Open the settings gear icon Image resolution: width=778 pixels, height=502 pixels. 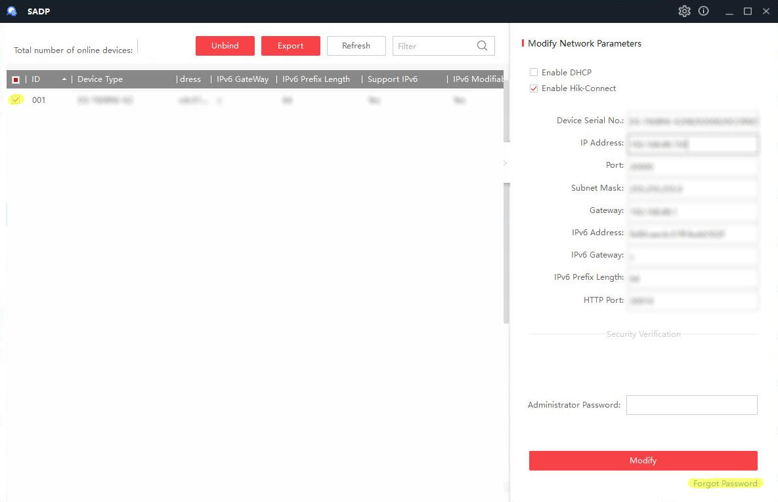pyautogui.click(x=684, y=11)
